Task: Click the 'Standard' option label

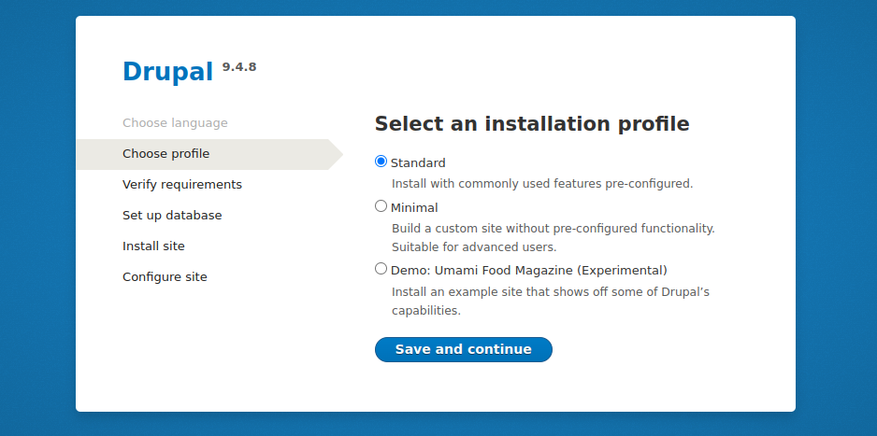Action: click(418, 163)
